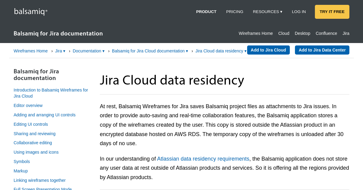Switch to the Confluence documentation section
The height and width of the screenshot is (190, 363).
(x=326, y=33)
